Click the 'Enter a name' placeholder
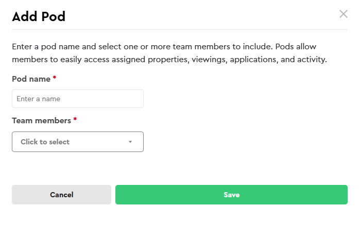This screenshot has height=226, width=359. coord(38,99)
